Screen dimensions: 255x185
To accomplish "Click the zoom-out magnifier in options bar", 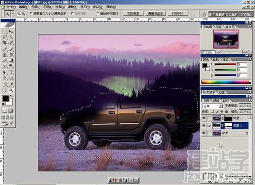I will pyautogui.click(x=23, y=13).
